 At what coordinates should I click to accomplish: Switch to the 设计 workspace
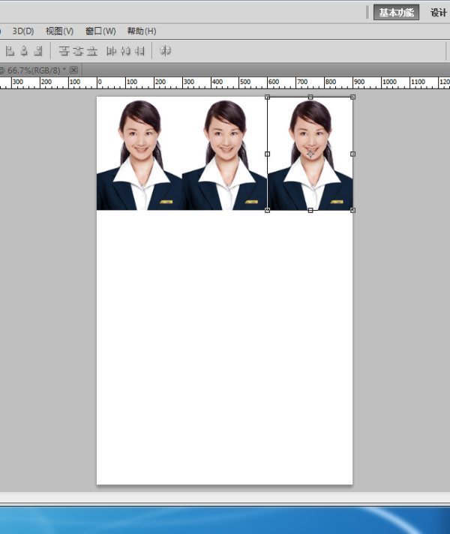click(x=439, y=13)
